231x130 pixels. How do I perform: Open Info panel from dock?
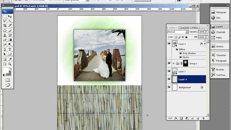[219, 18]
